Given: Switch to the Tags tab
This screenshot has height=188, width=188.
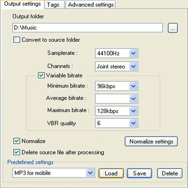Looking at the screenshot, I should point(54,5).
